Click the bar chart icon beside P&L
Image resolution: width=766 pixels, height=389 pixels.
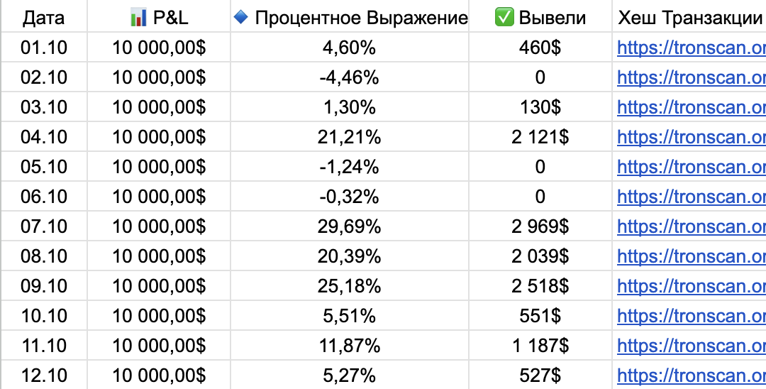pos(138,17)
